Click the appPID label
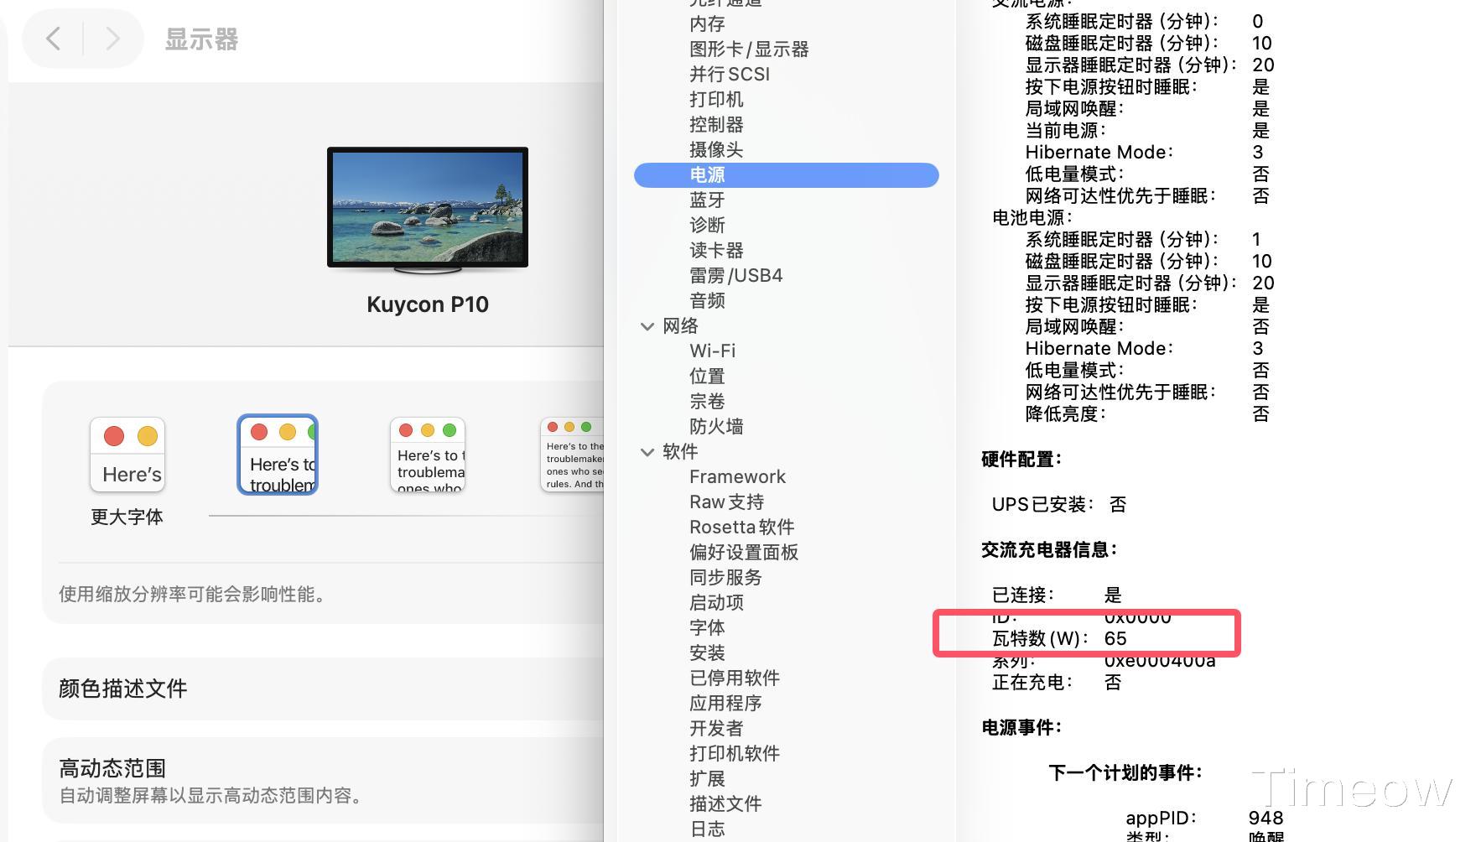This screenshot has width=1476, height=842. 1161,819
